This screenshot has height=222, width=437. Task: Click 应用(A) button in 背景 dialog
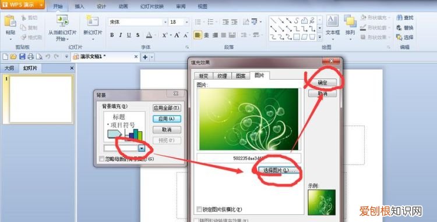167,119
